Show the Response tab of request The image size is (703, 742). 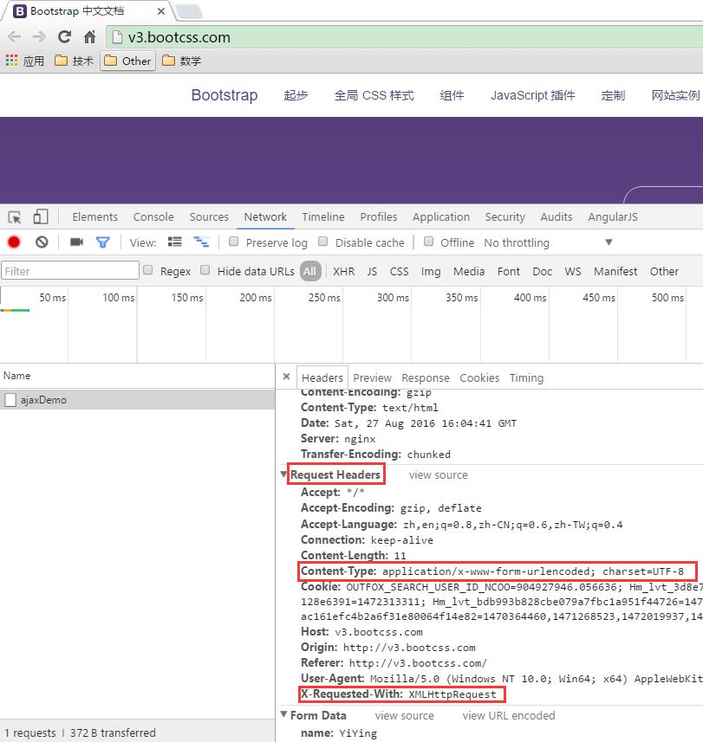point(426,378)
